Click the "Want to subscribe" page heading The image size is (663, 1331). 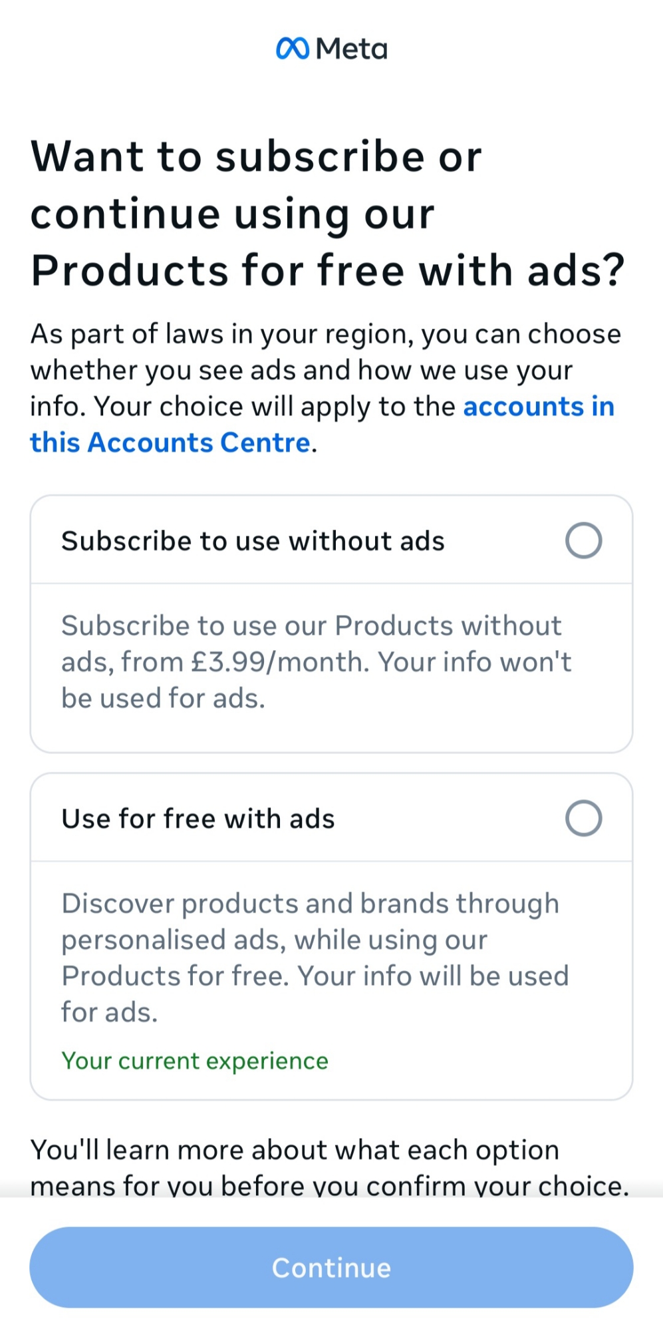coord(256,157)
